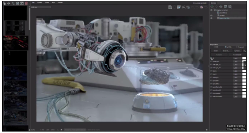Click the toolbar icon right of region render
The height and width of the screenshot is (133, 249).
pos(184,7)
